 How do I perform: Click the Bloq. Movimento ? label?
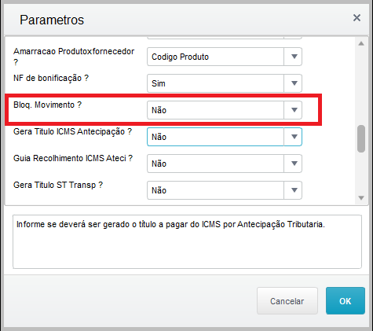tap(47, 105)
